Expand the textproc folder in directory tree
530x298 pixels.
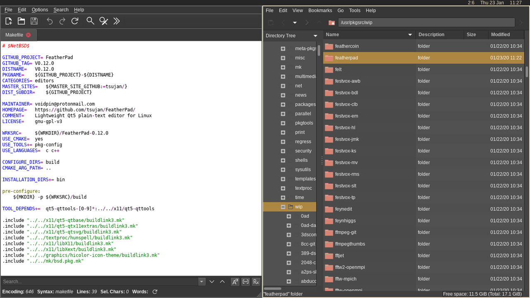tap(283, 188)
